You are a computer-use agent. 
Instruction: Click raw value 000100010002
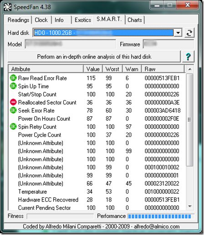(162, 167)
